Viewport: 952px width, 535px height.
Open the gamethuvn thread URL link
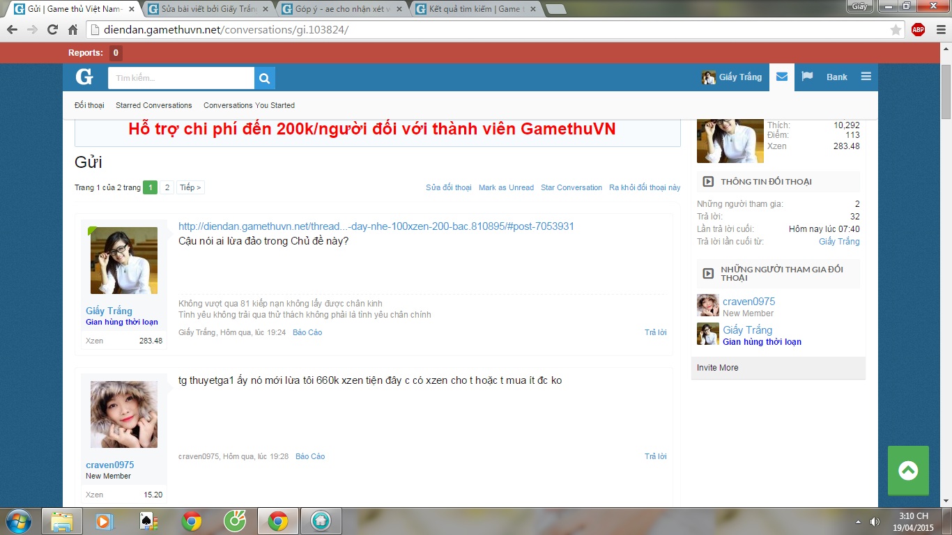tap(376, 226)
